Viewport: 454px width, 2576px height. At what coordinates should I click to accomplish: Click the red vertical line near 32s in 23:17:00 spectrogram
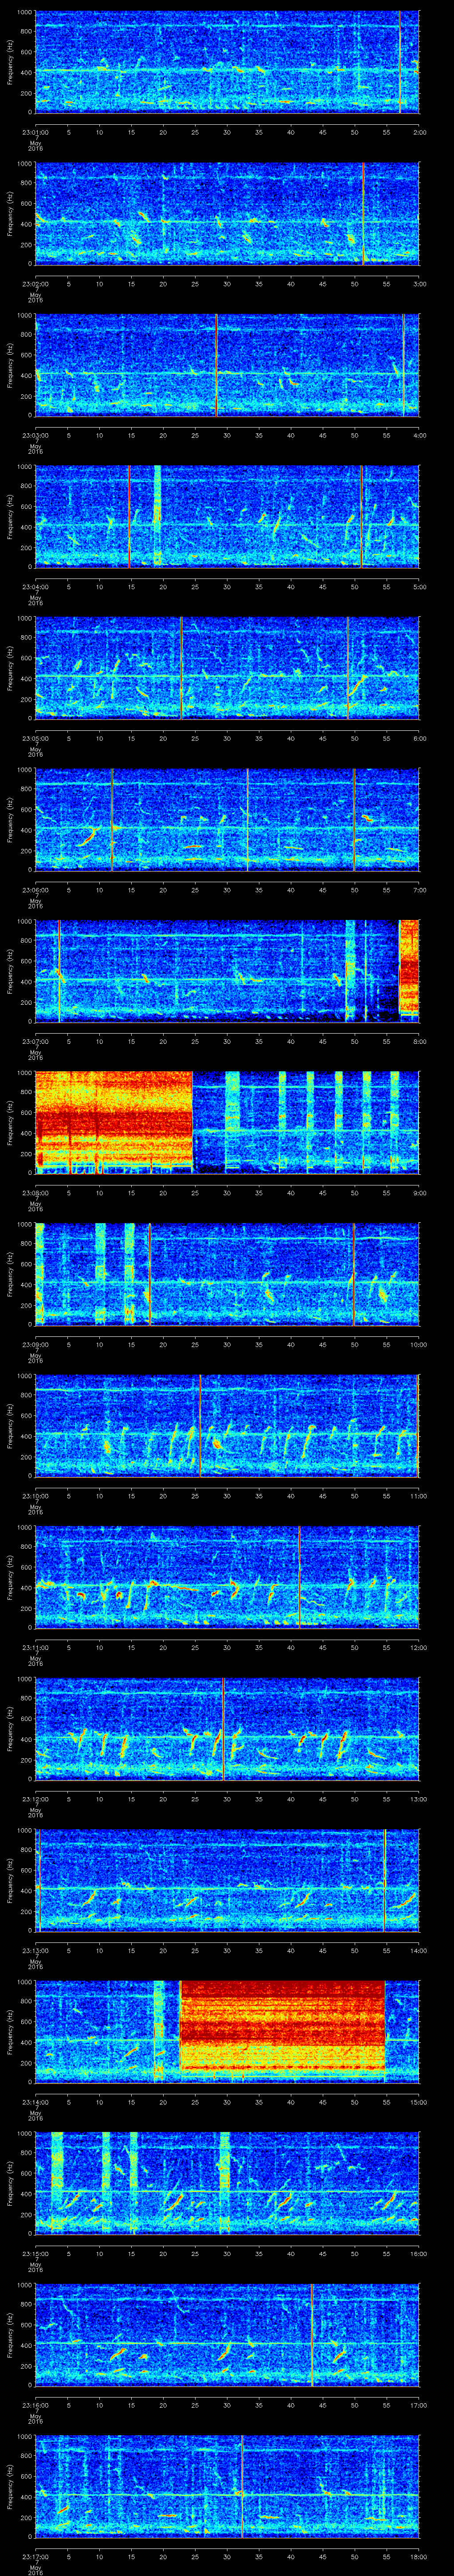coord(242,2486)
